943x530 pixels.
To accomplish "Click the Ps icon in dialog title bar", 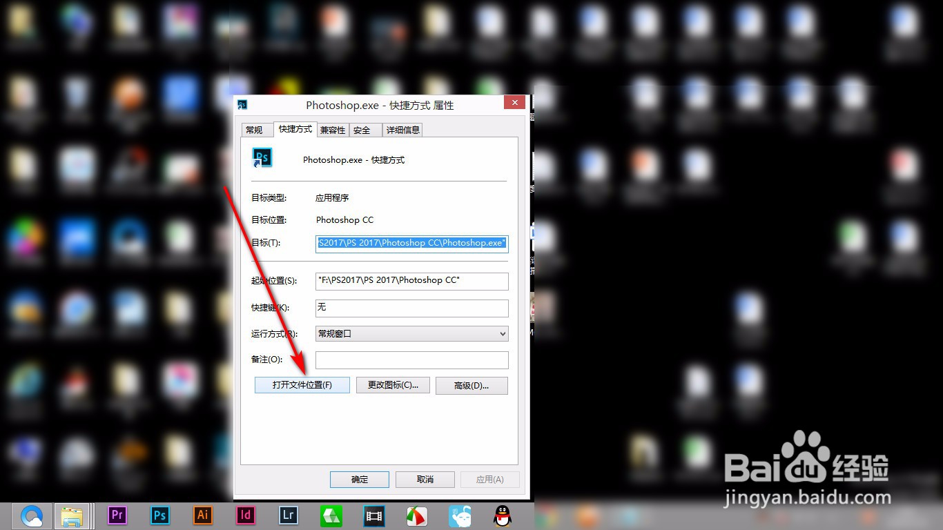I will pyautogui.click(x=242, y=105).
